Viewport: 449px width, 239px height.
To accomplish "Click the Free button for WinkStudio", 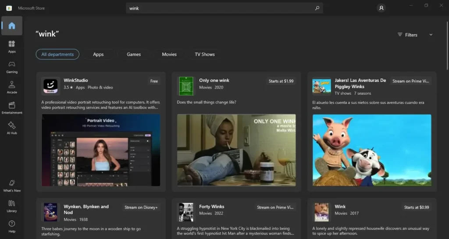I will tap(154, 81).
